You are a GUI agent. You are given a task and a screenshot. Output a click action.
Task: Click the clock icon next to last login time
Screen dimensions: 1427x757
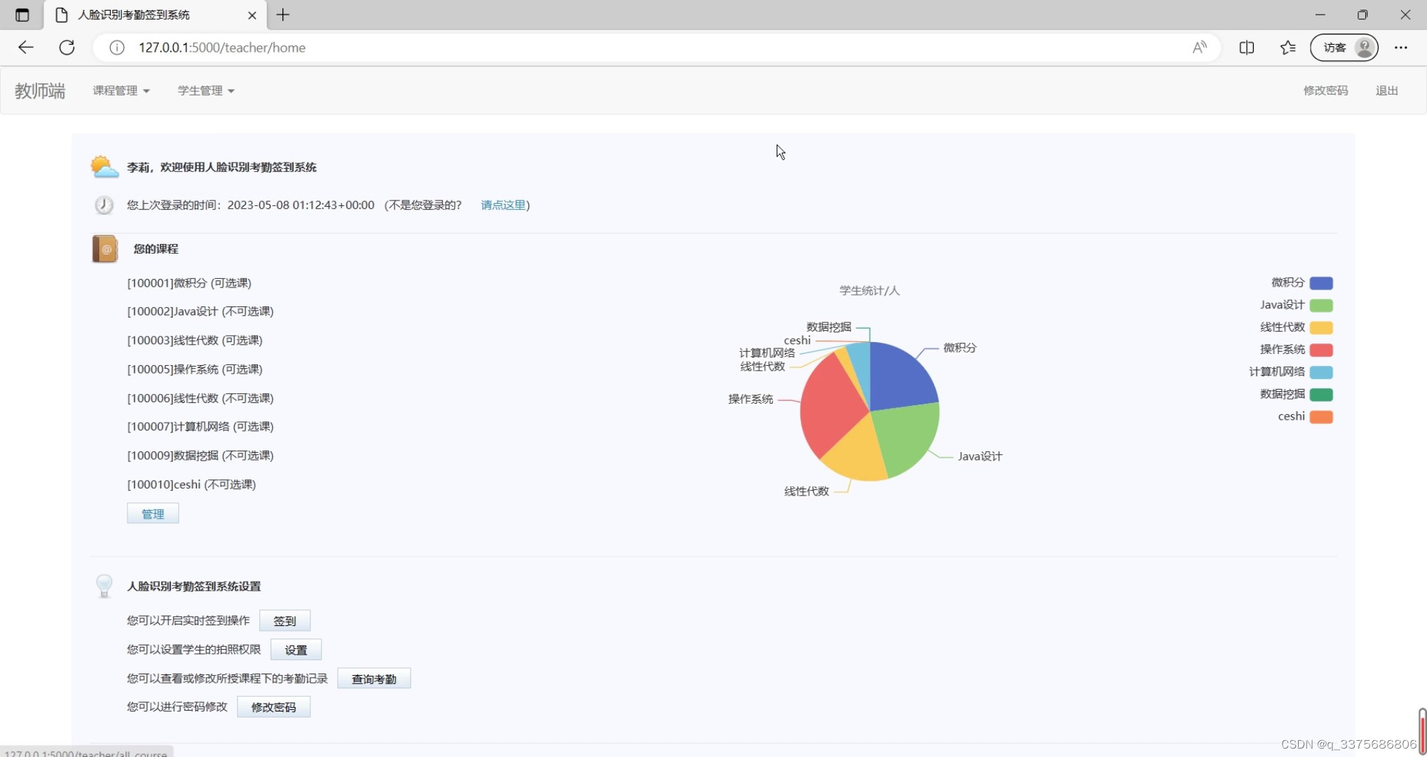(x=104, y=205)
